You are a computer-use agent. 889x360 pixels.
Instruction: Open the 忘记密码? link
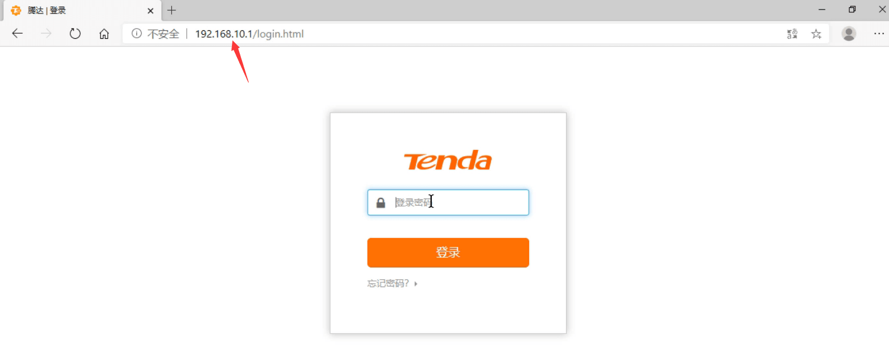[388, 284]
